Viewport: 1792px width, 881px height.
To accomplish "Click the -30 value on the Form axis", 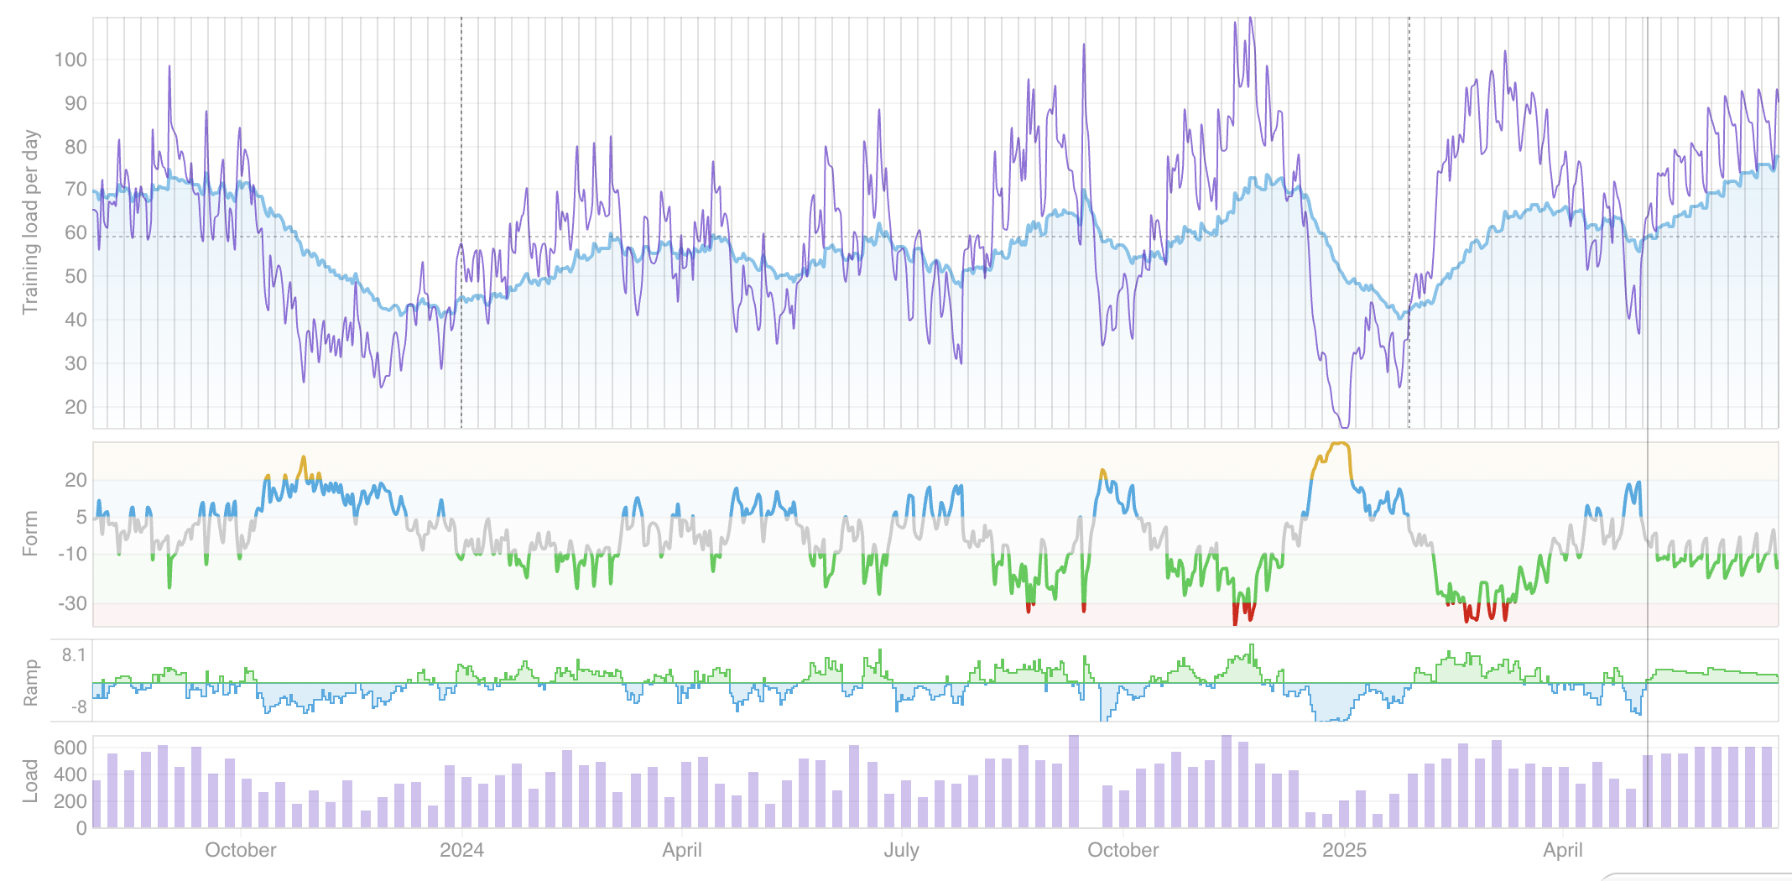I will pos(73,603).
